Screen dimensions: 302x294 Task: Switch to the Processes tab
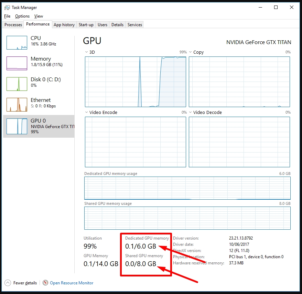(x=13, y=24)
